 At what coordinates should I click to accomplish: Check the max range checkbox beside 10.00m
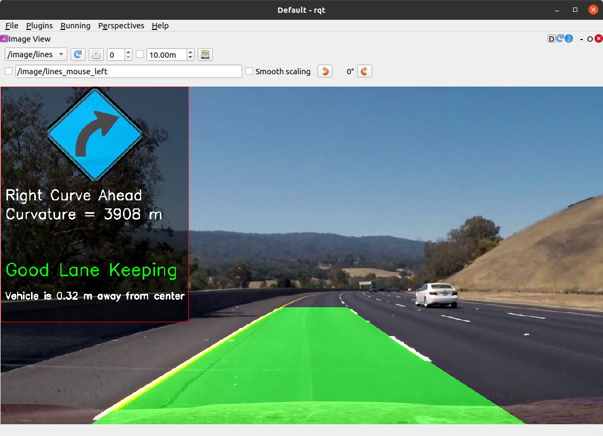(141, 54)
